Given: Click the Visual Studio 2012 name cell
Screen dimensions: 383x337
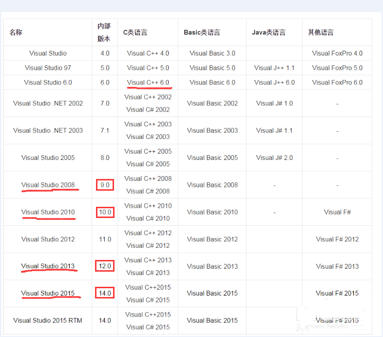Looking at the screenshot, I should tap(48, 239).
